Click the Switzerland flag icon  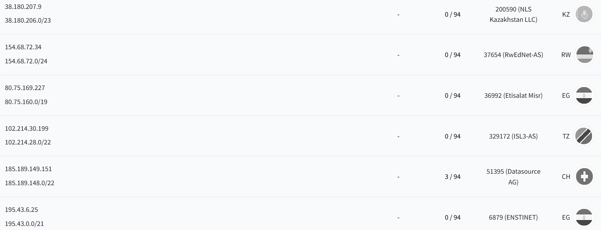click(584, 177)
